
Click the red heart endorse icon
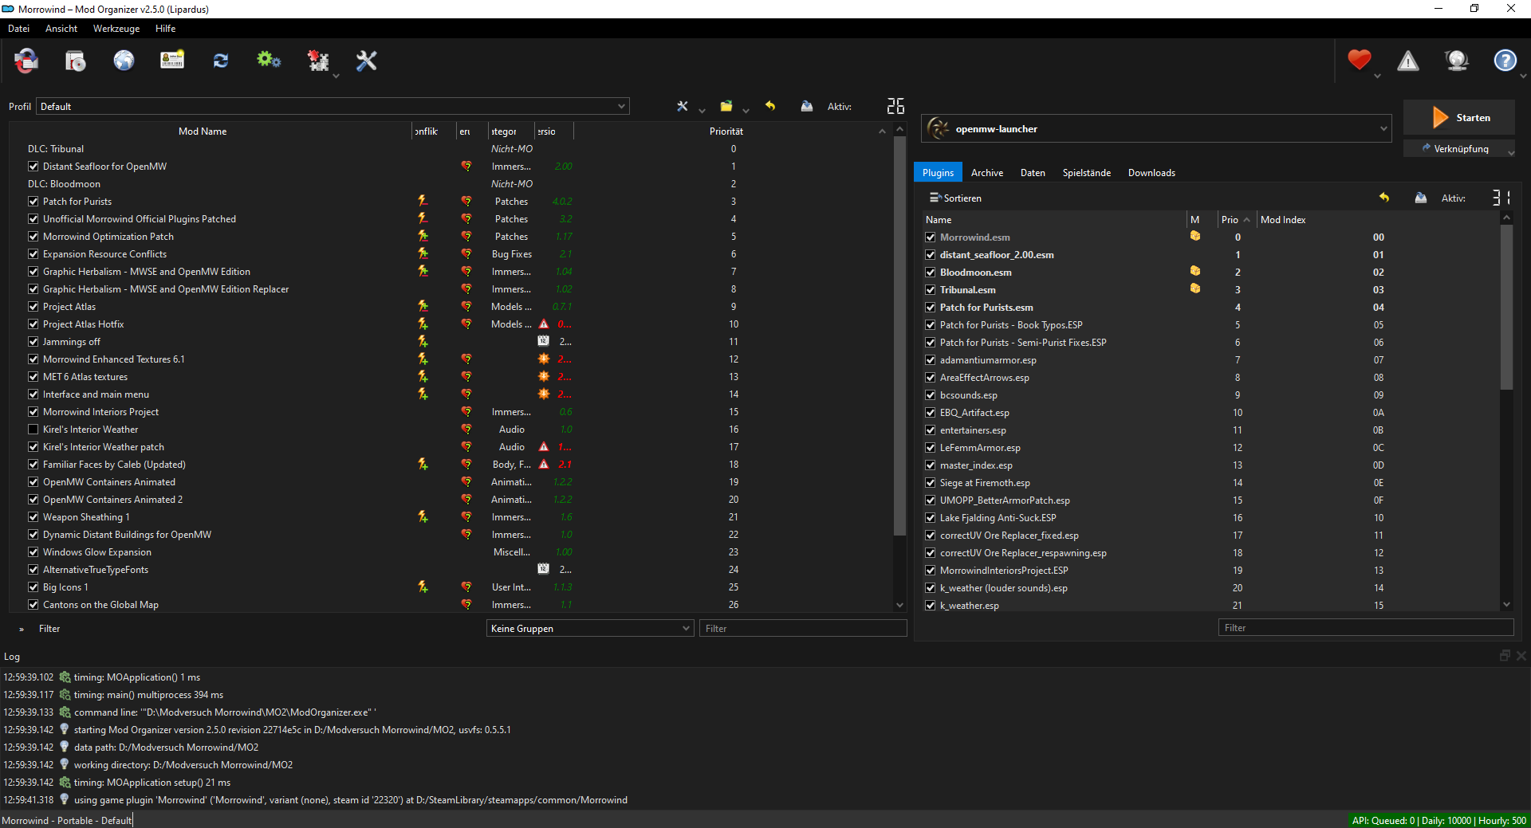coord(1360,61)
